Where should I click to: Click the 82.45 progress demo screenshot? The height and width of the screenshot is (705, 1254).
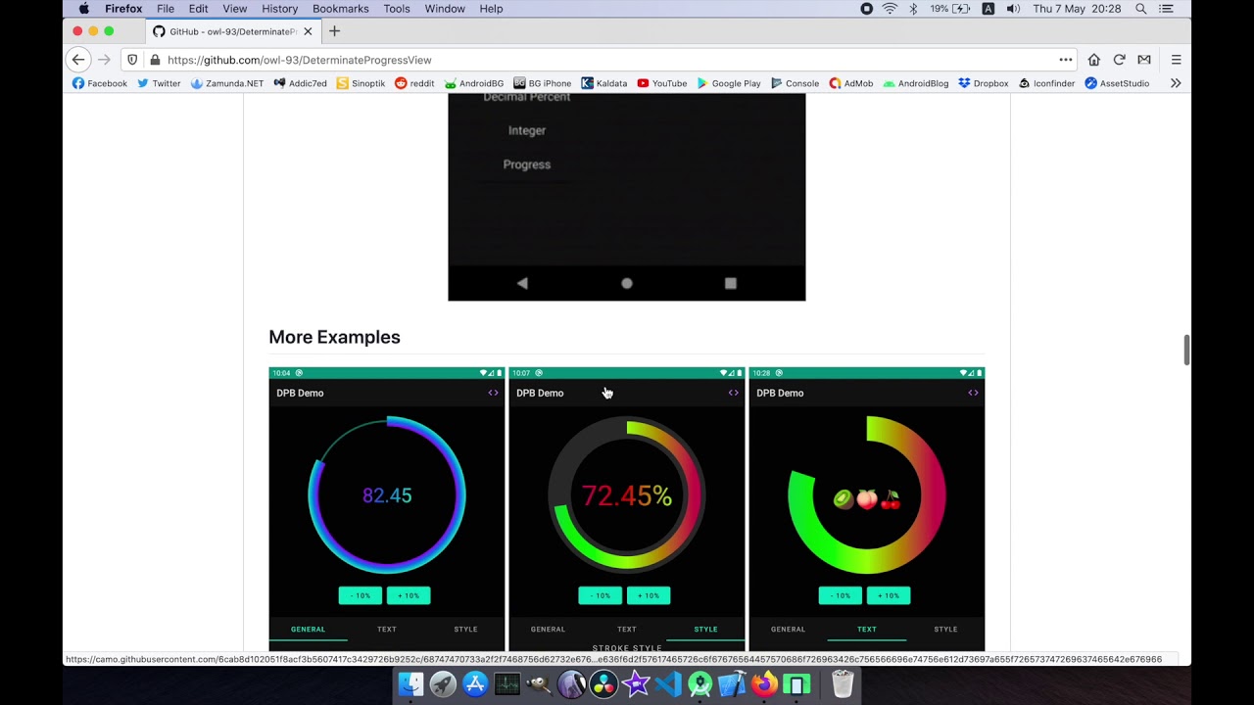coord(387,509)
